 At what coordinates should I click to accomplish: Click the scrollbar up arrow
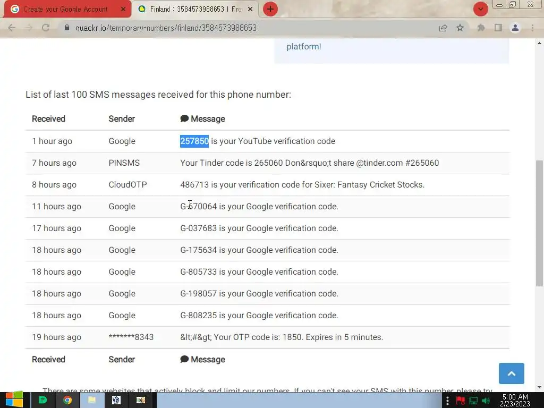click(x=539, y=43)
